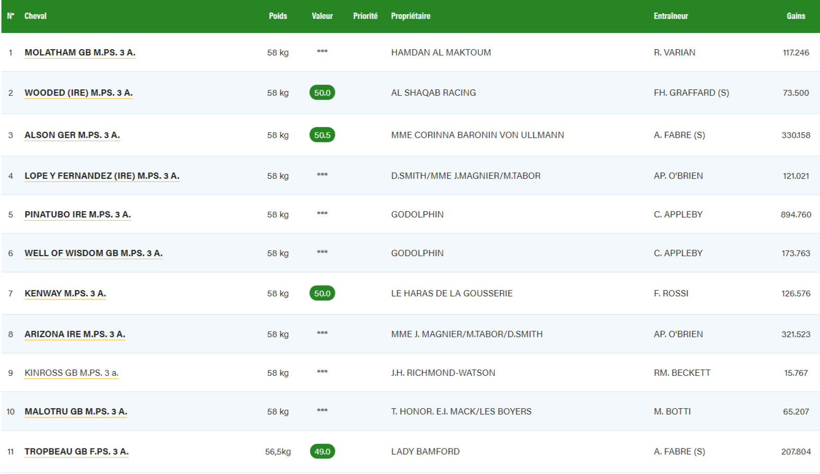Open LOPE Y FERNANDEZ (IRE) horse link
This screenshot has height=474, width=820.
tap(102, 176)
